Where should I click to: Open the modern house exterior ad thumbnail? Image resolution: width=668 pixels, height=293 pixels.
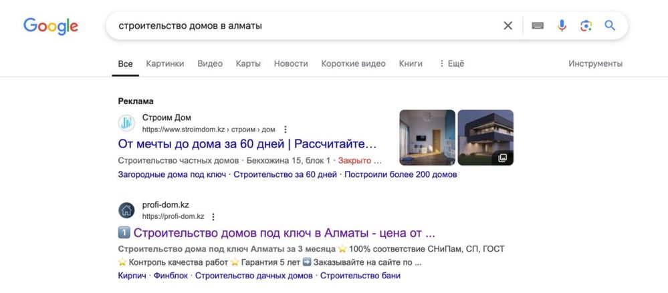pyautogui.click(x=485, y=137)
